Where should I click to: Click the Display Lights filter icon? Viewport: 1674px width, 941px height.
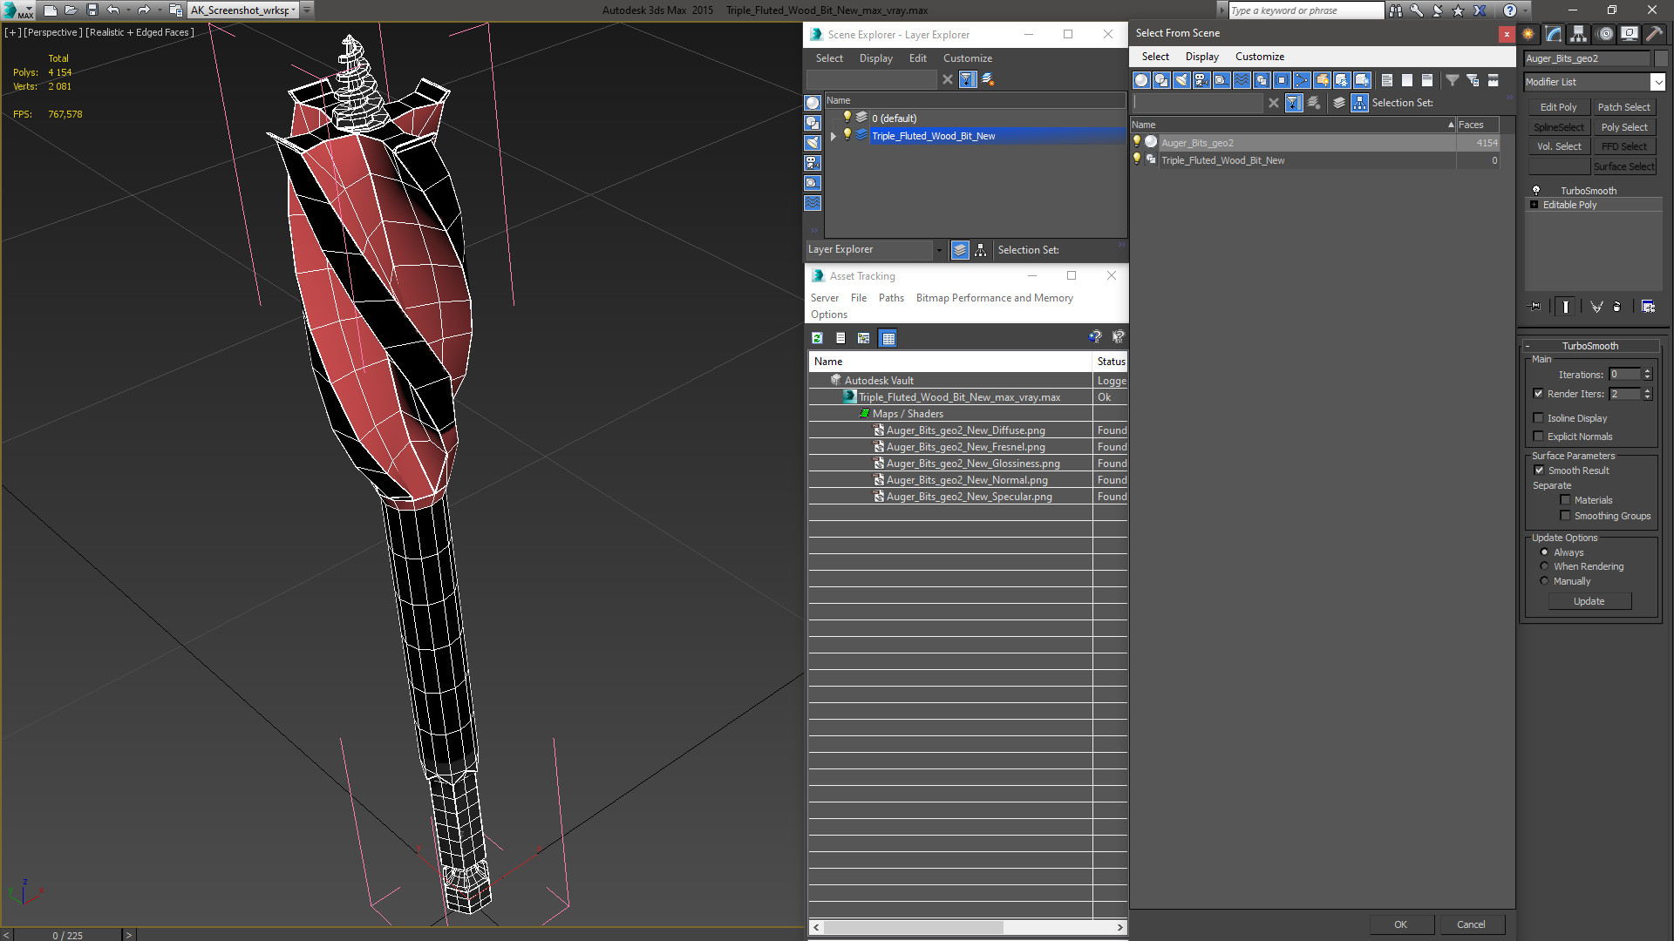point(1181,80)
